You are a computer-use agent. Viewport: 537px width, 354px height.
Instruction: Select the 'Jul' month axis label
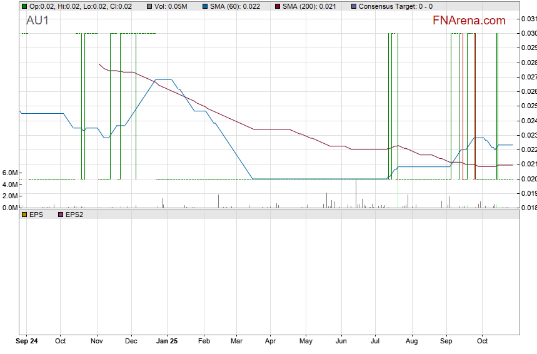(x=375, y=341)
